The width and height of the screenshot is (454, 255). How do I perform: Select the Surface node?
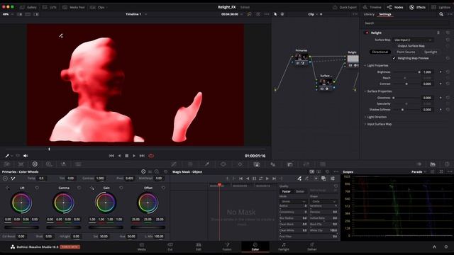(326, 82)
